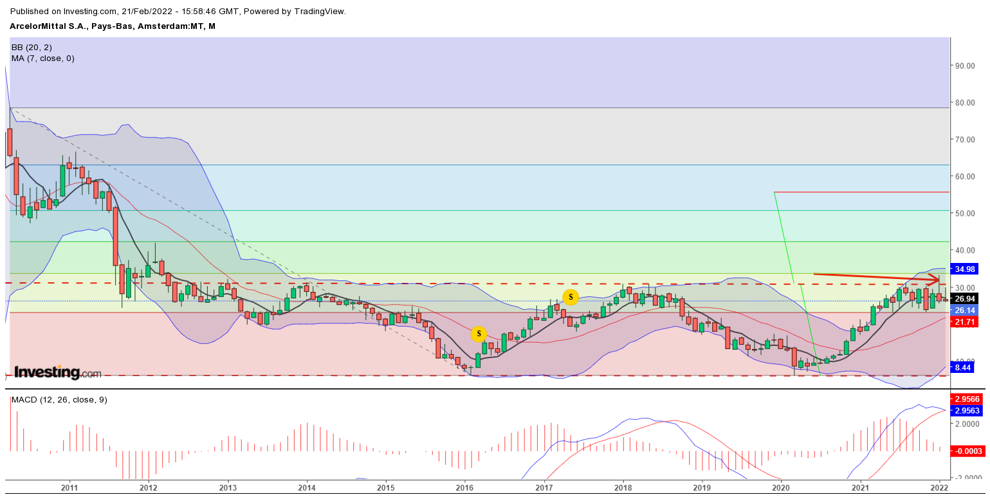Click the black 26.94 last price tag
The height and width of the screenshot is (497, 990).
(x=964, y=299)
